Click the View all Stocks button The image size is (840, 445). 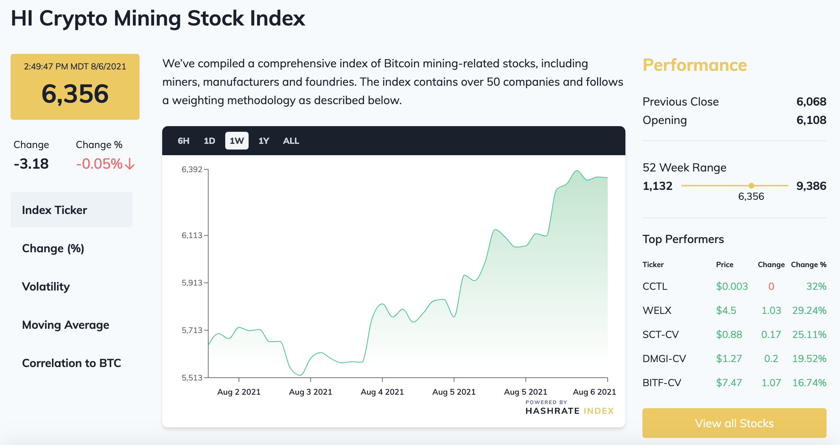734,423
